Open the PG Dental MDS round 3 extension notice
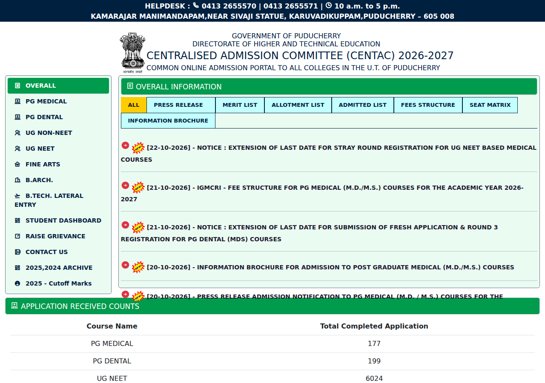 (309, 233)
